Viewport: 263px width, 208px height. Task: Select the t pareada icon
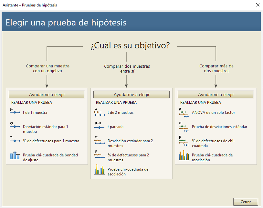click(99, 126)
